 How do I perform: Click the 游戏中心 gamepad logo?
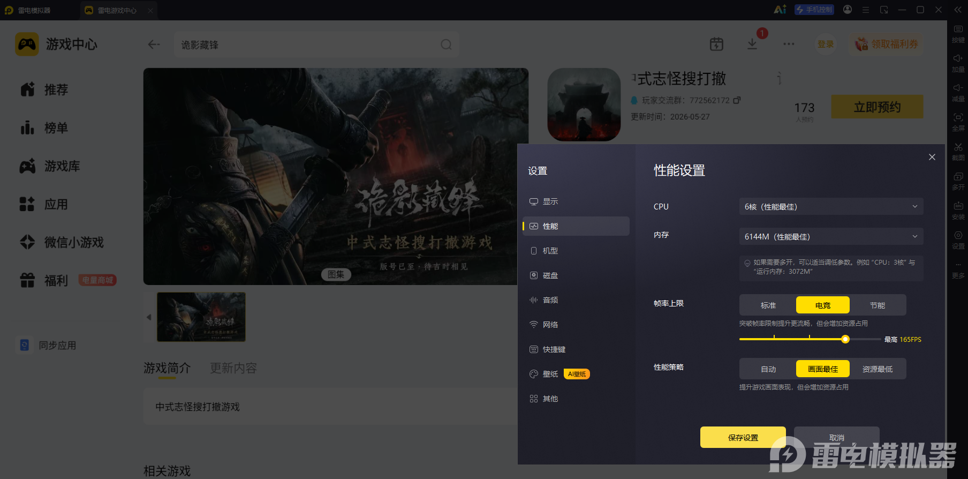[x=27, y=44]
